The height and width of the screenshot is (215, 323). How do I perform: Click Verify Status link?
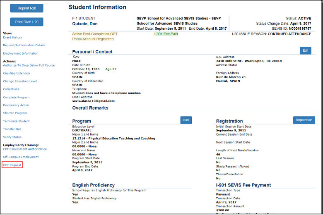click(12, 137)
